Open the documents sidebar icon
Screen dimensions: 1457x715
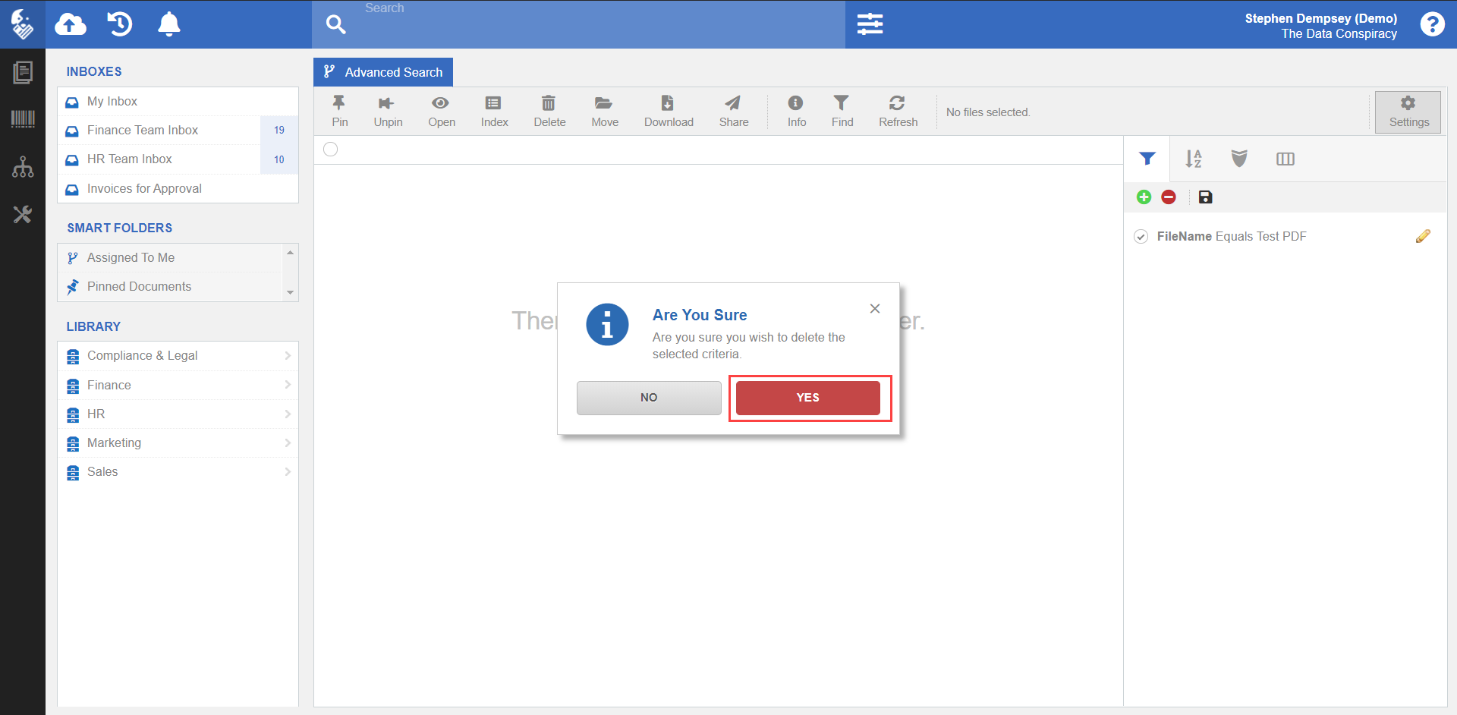click(x=23, y=72)
